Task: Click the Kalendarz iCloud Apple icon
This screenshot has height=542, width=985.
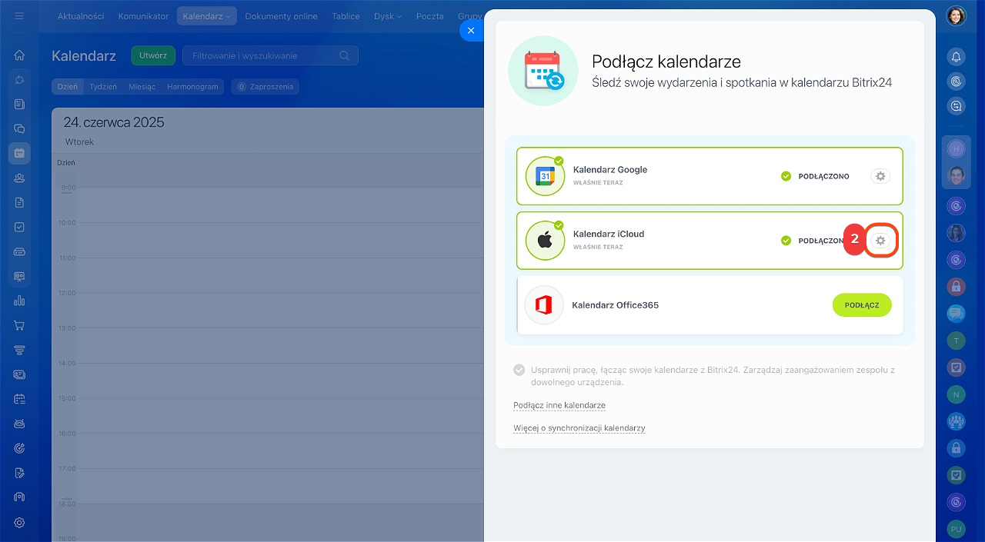Action: pyautogui.click(x=545, y=241)
